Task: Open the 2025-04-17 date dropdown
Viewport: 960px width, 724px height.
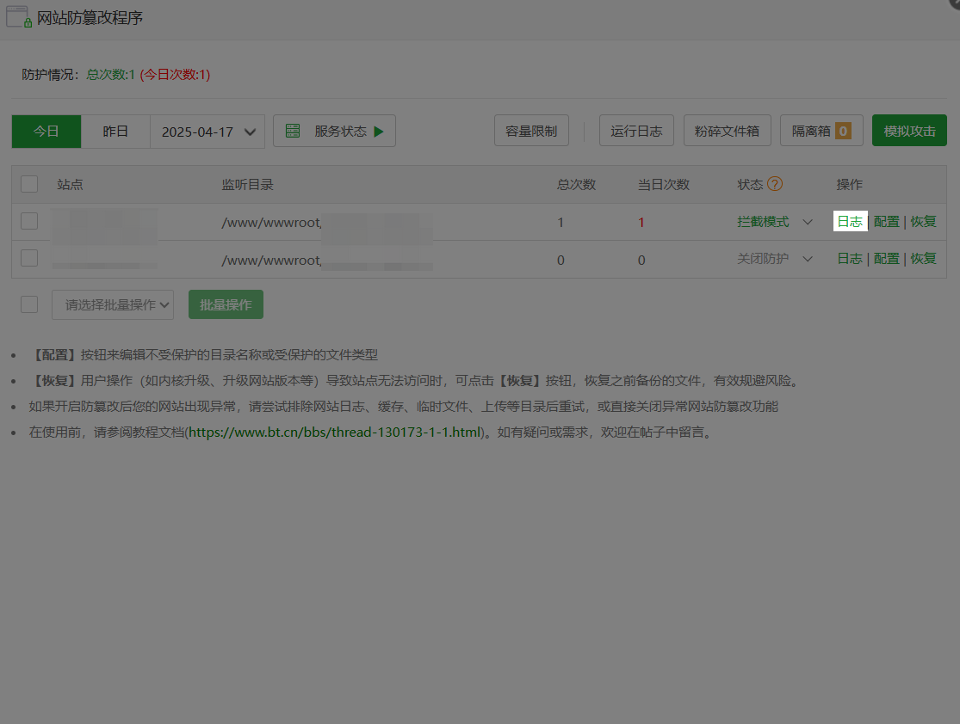Action: 207,130
